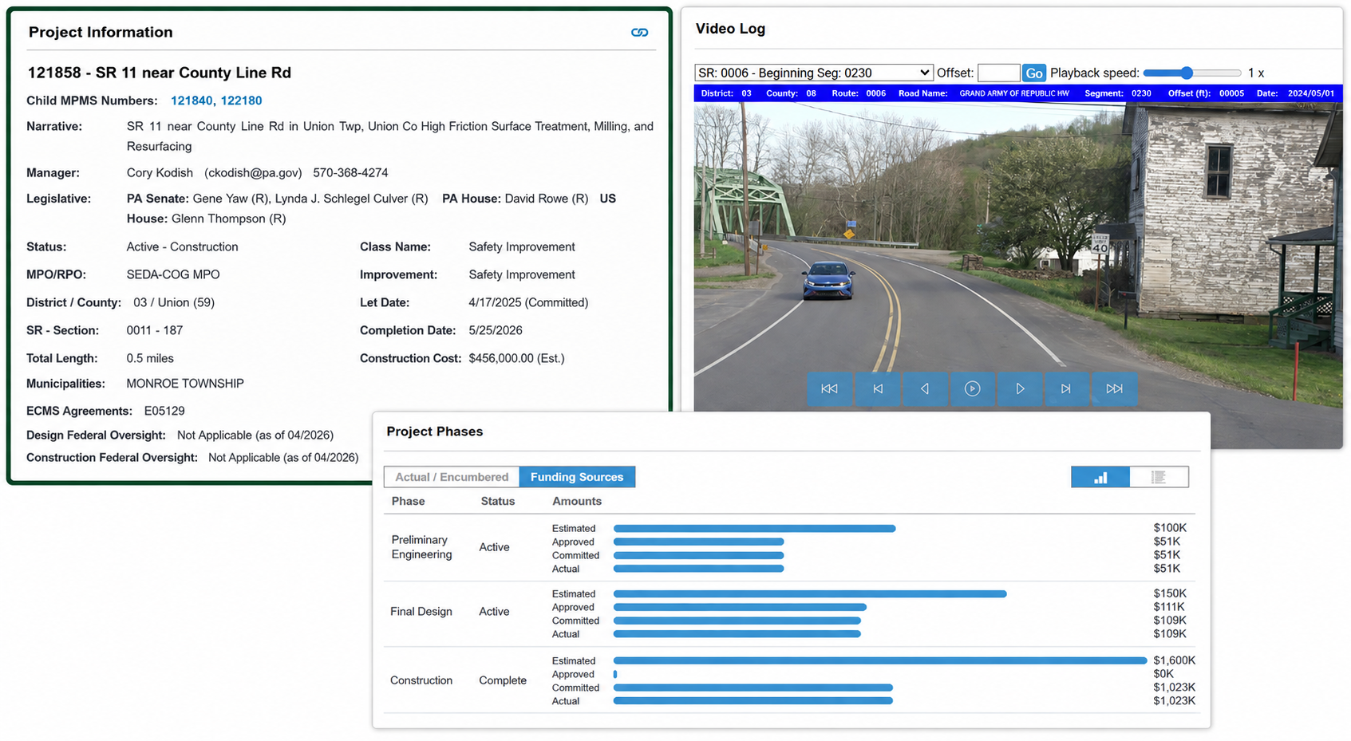Open the SR segment dropdown
Screen dimensions: 1351x741
(813, 73)
